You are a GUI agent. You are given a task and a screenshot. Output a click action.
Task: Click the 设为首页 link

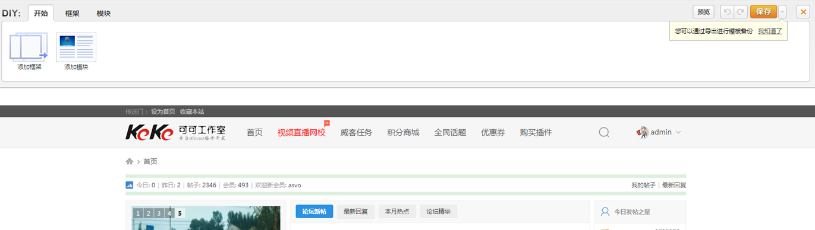(163, 111)
